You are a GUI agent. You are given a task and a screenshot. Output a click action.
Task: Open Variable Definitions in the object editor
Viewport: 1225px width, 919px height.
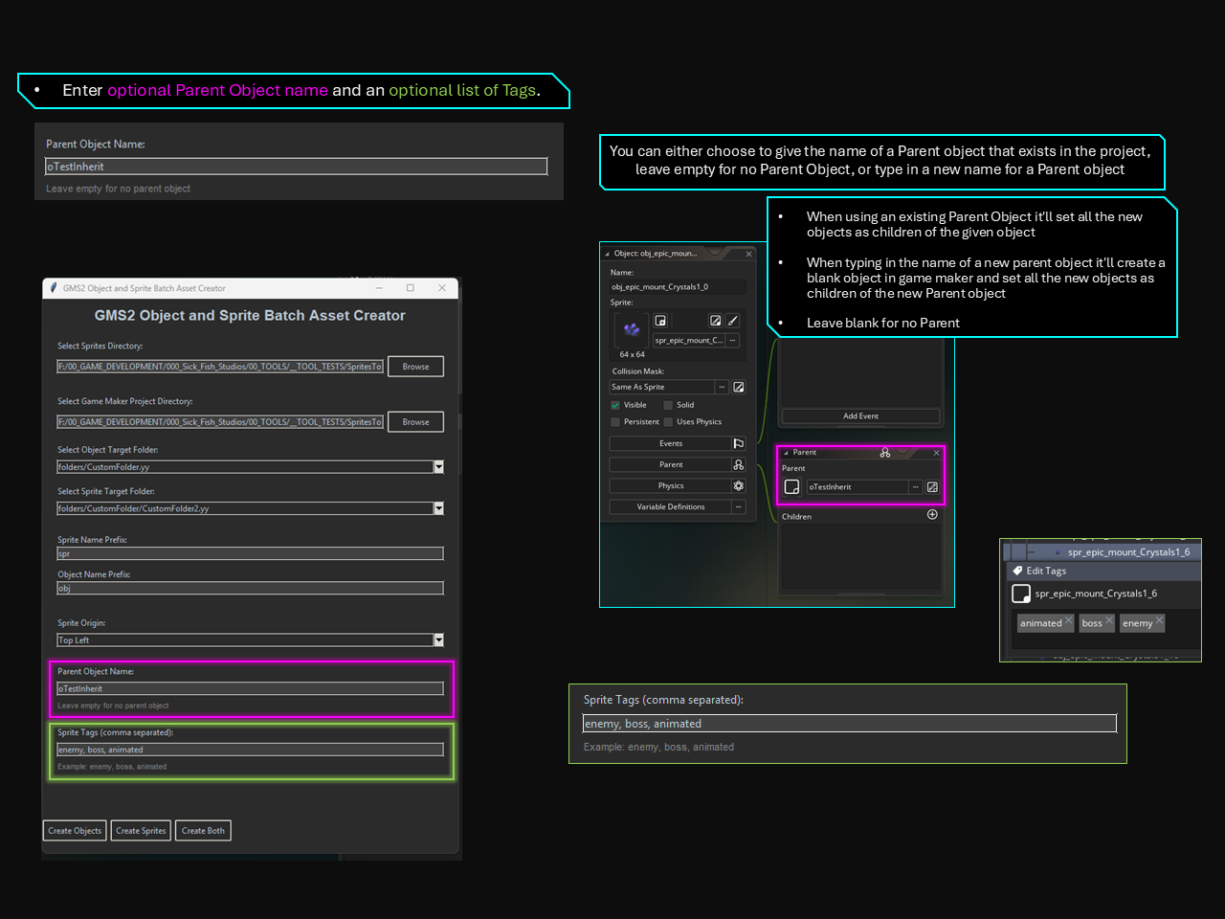[x=671, y=507]
